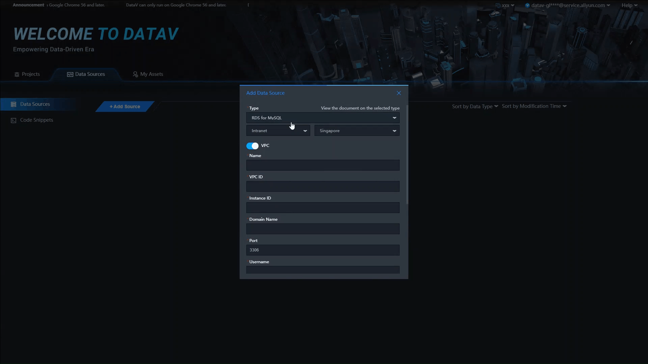Close the Add Data Source dialog

click(399, 93)
